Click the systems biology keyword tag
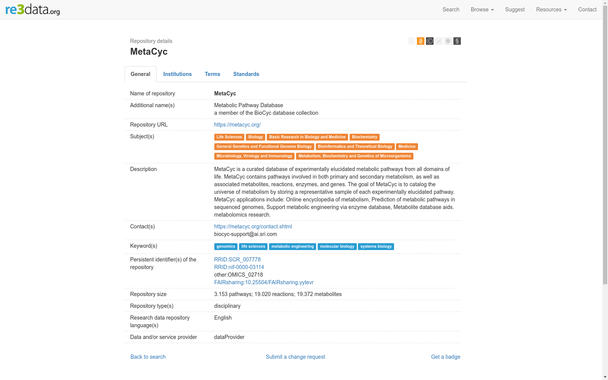 click(376, 247)
